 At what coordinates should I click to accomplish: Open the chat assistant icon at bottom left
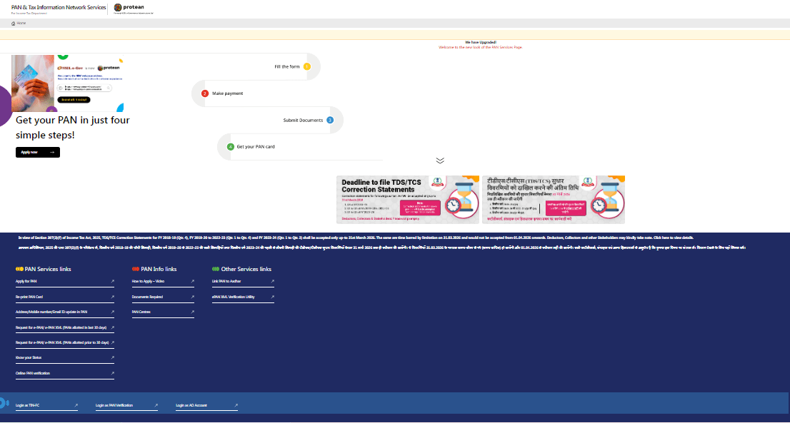(4, 404)
